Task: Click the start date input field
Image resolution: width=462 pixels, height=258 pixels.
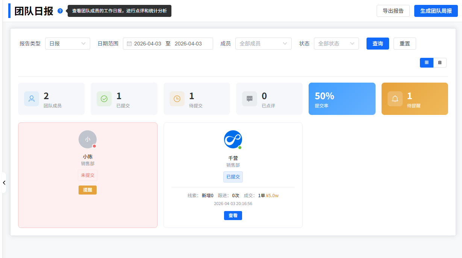Action: click(x=148, y=44)
